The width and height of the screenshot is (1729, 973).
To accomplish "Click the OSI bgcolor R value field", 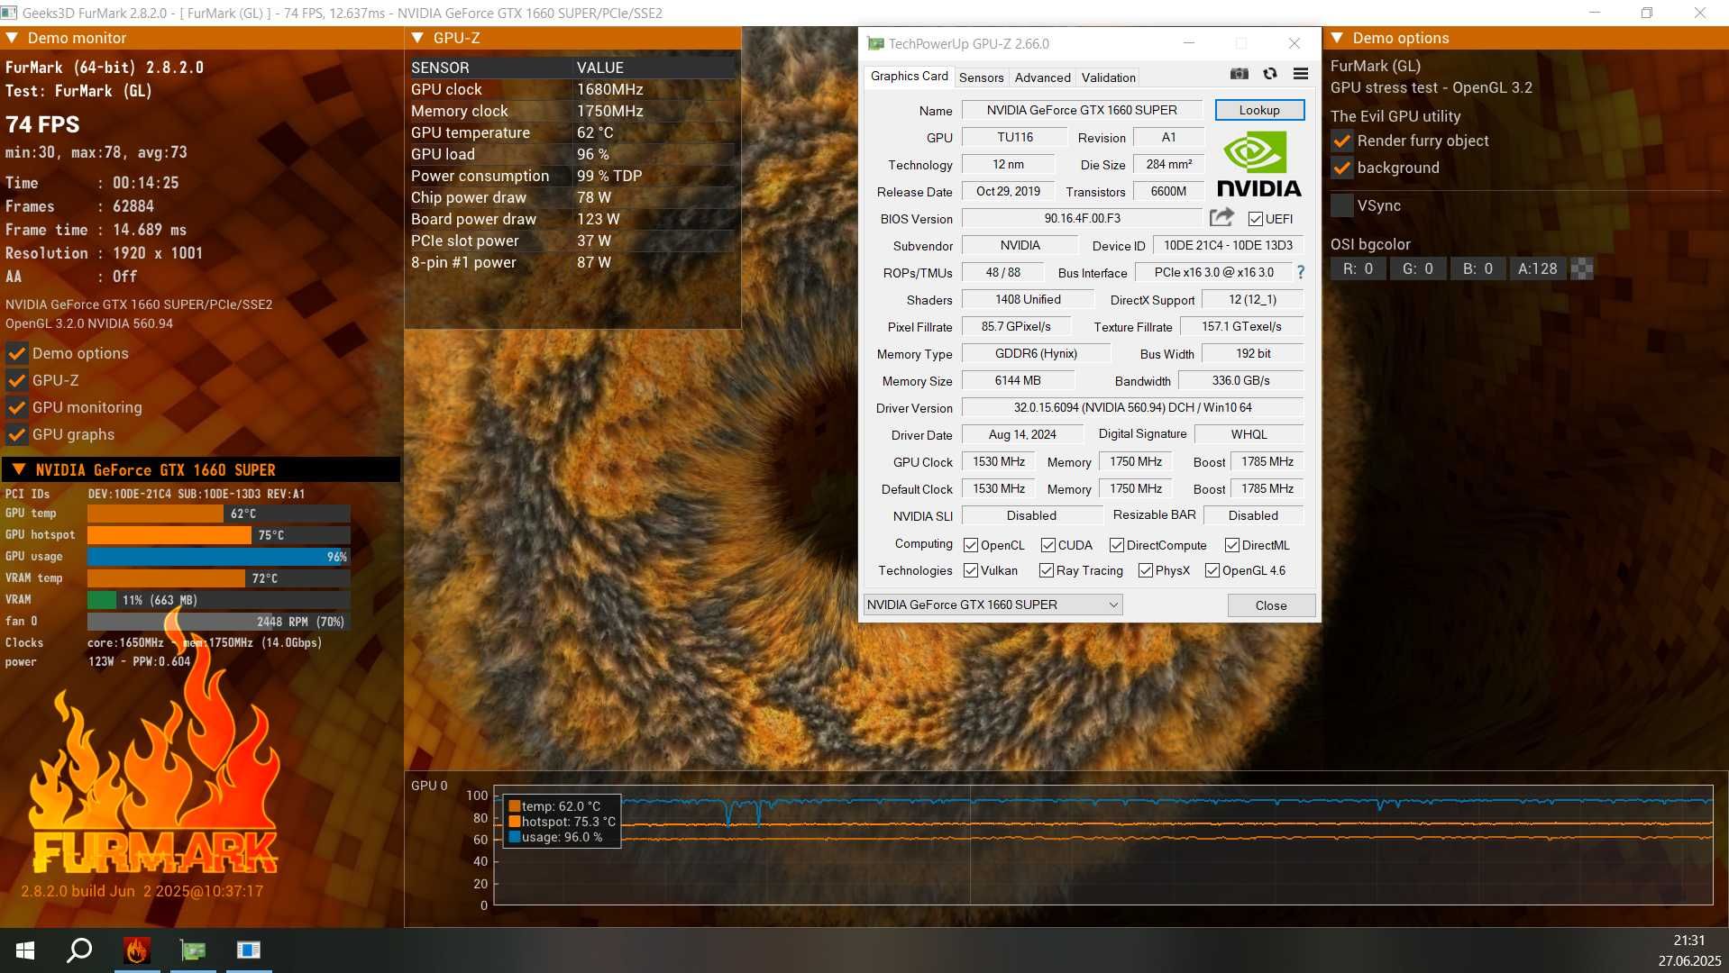I will click(x=1358, y=268).
